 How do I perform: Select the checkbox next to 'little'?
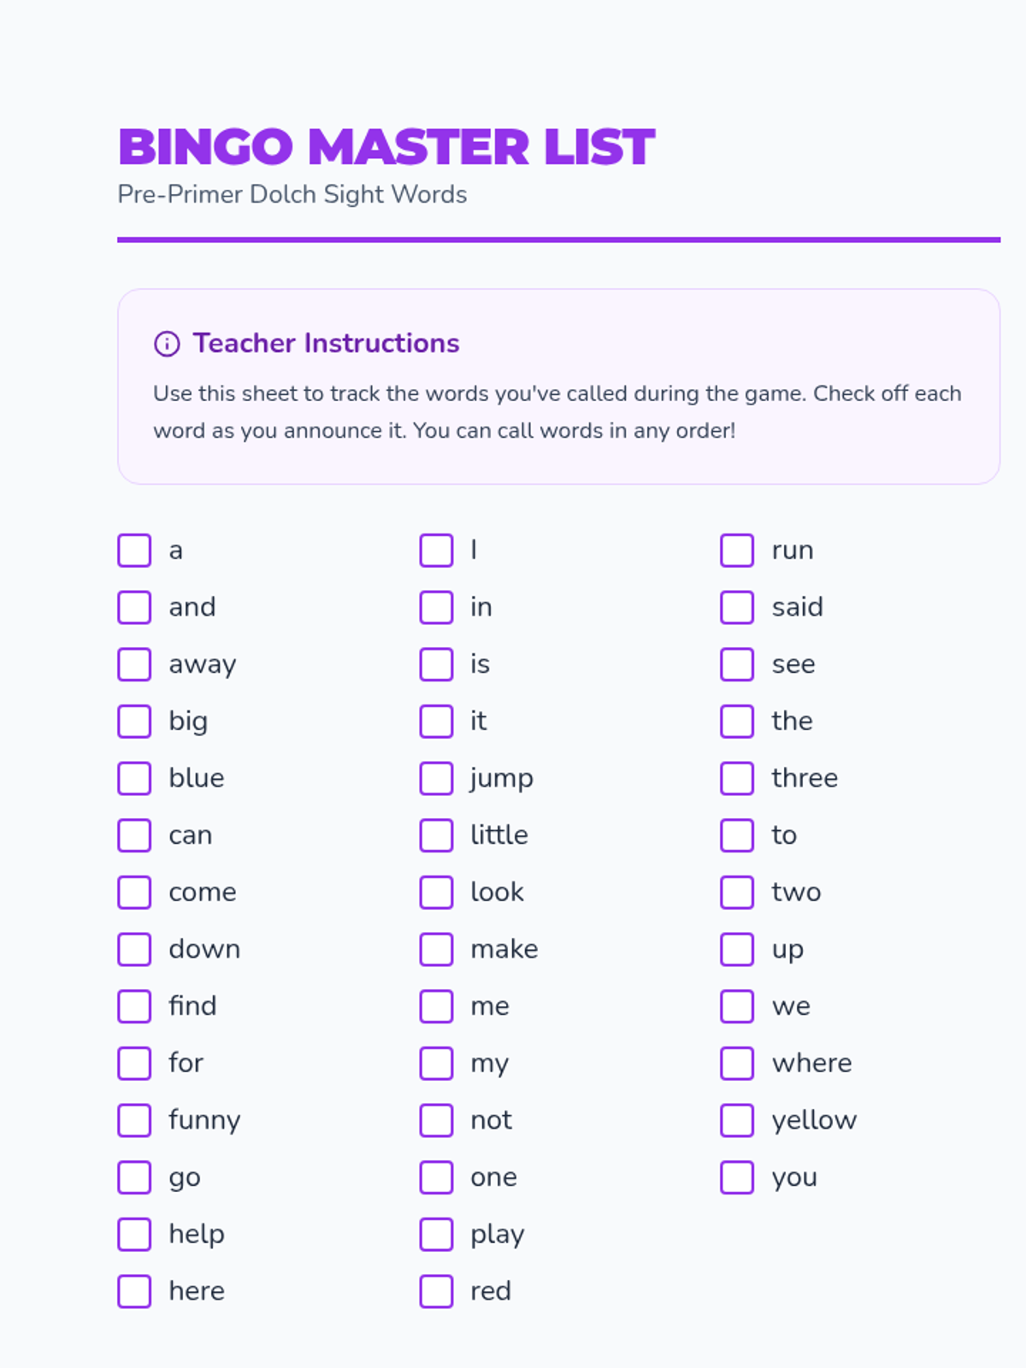[x=436, y=835]
